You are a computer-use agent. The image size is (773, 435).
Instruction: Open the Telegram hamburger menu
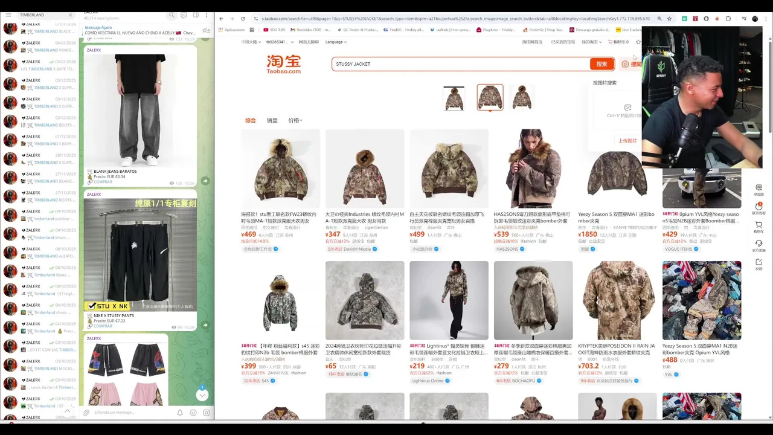point(8,14)
